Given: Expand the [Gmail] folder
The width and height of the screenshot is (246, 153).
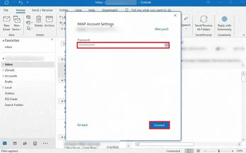Looking at the screenshot, I should [x=3, y=70].
